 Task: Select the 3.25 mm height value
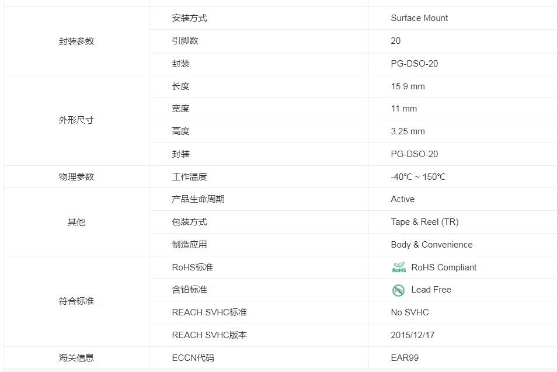(408, 131)
